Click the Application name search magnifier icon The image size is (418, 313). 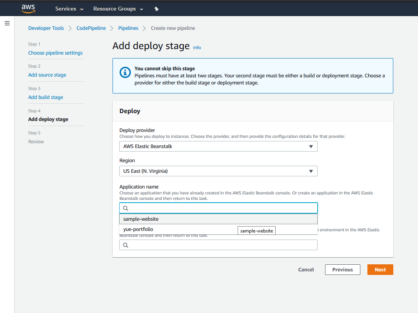(x=125, y=208)
